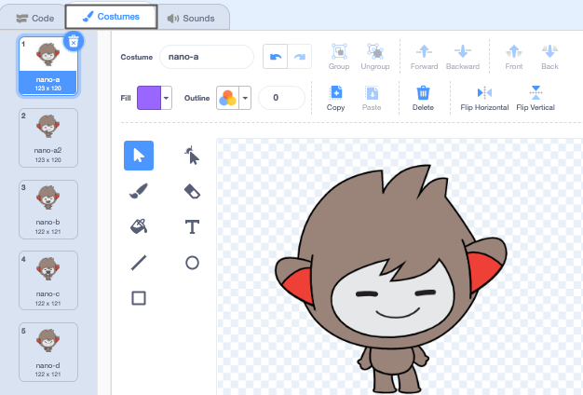
Task: Click the purple Fill color swatch
Action: 148,98
